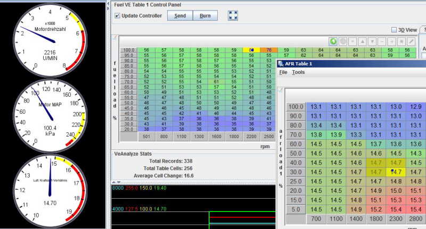Image resolution: width=426 pixels, height=229 pixels.
Task: Collapse the split pane using the left divider arrows
Action: tap(108, 4)
